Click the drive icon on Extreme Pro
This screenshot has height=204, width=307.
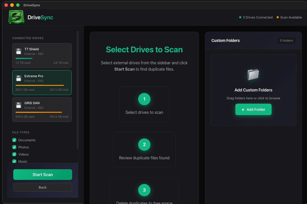tap(18, 78)
